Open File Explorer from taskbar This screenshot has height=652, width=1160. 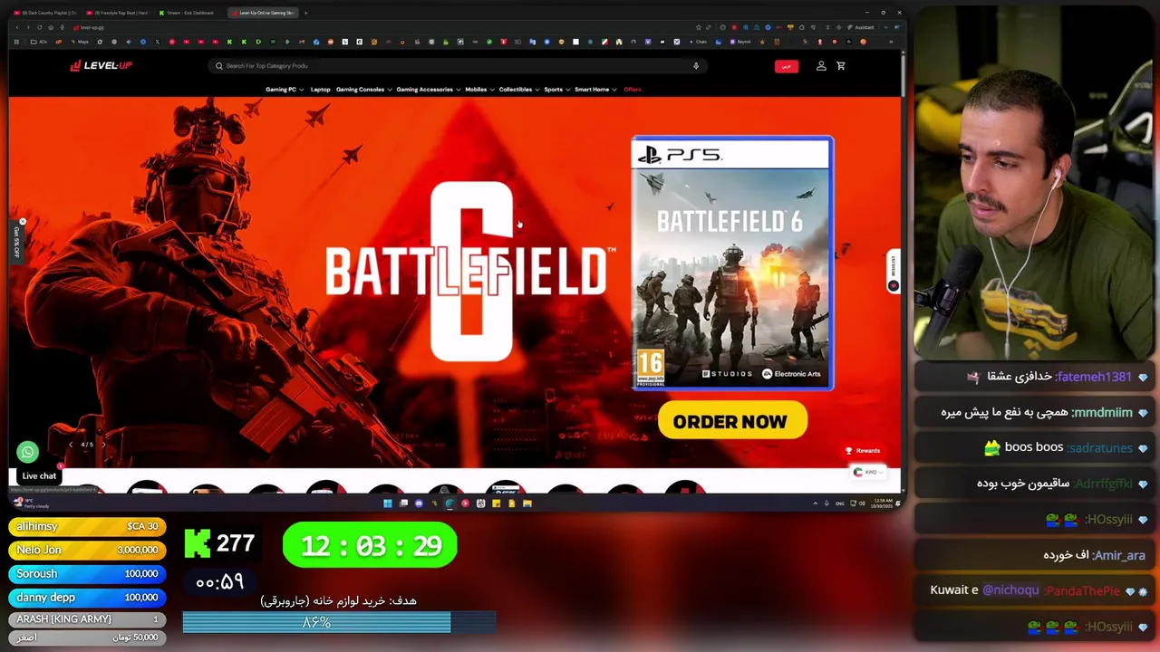coord(527,503)
